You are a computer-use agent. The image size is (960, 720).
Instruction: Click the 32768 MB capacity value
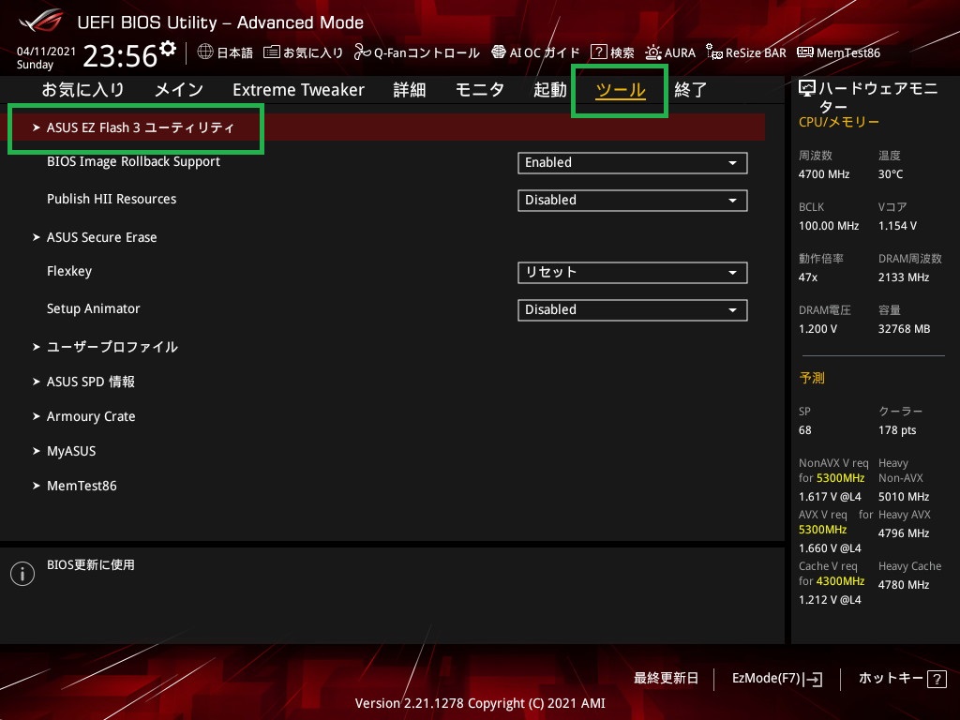pos(905,329)
